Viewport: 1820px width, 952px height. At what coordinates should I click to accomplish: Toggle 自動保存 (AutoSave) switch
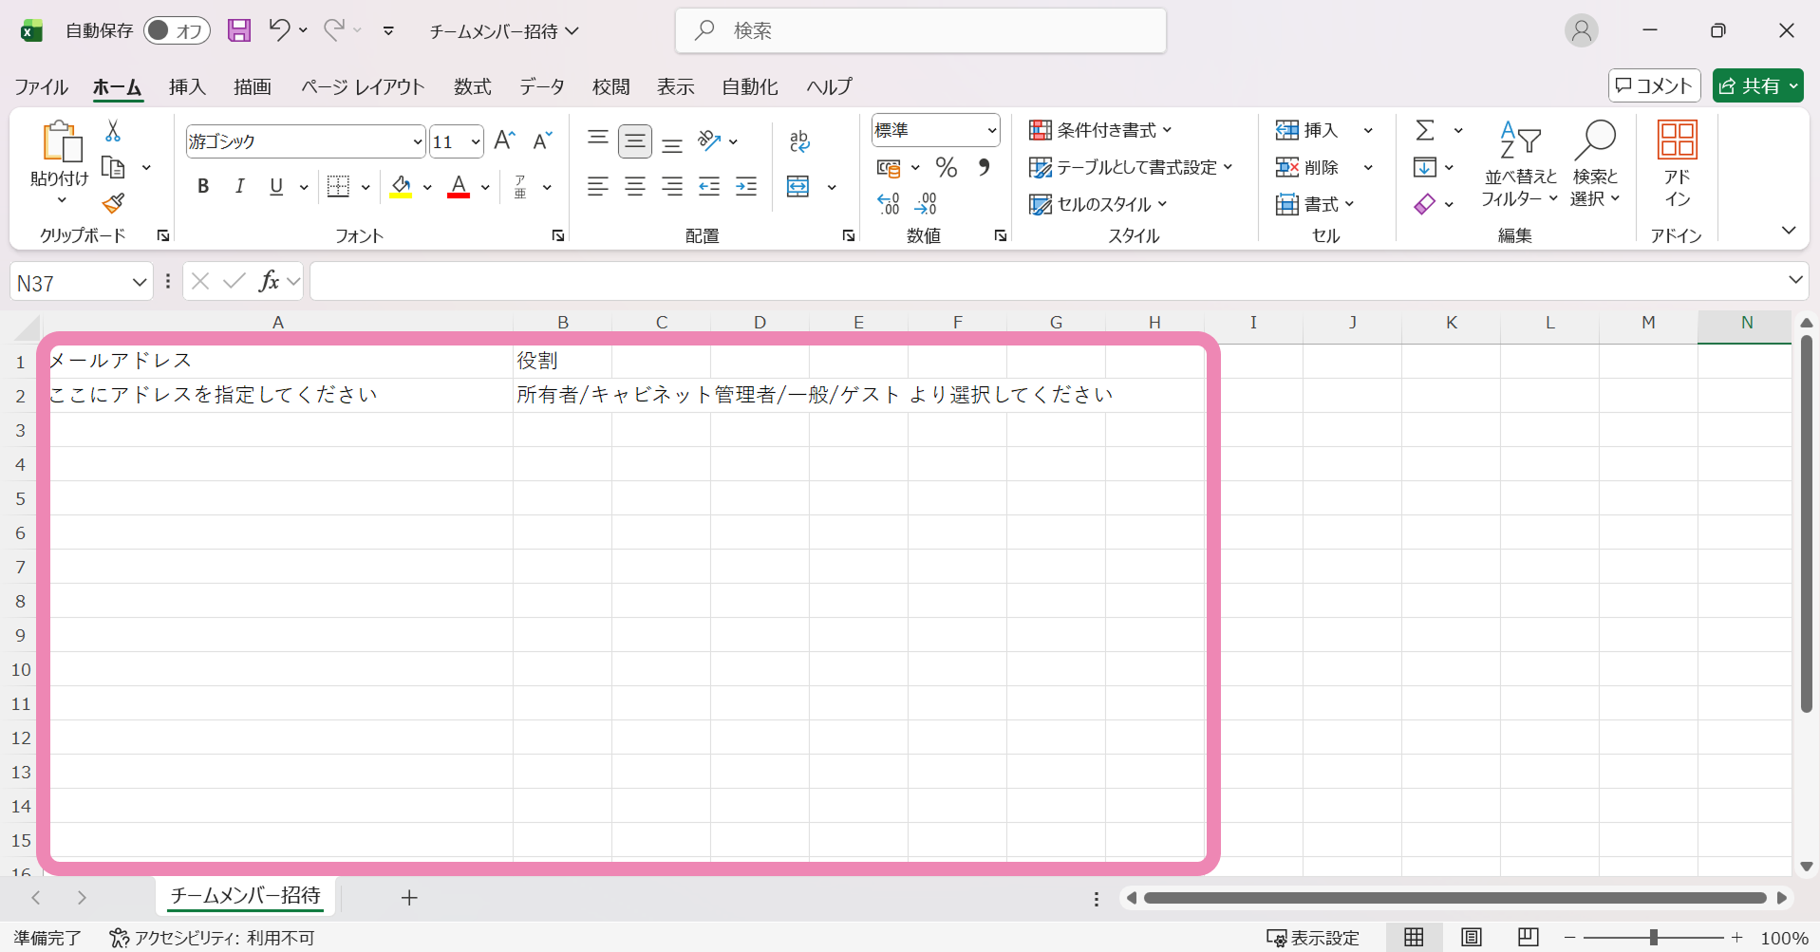[x=177, y=29]
